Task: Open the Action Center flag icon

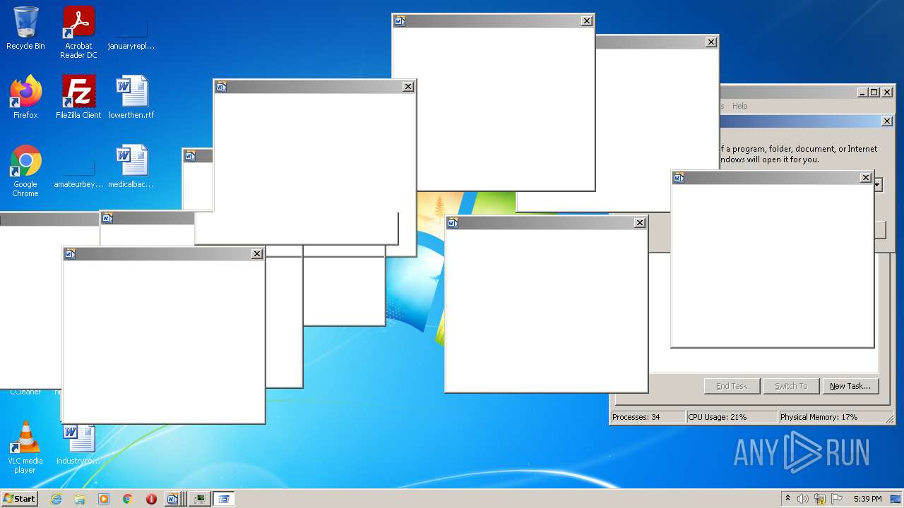Action: tap(837, 499)
